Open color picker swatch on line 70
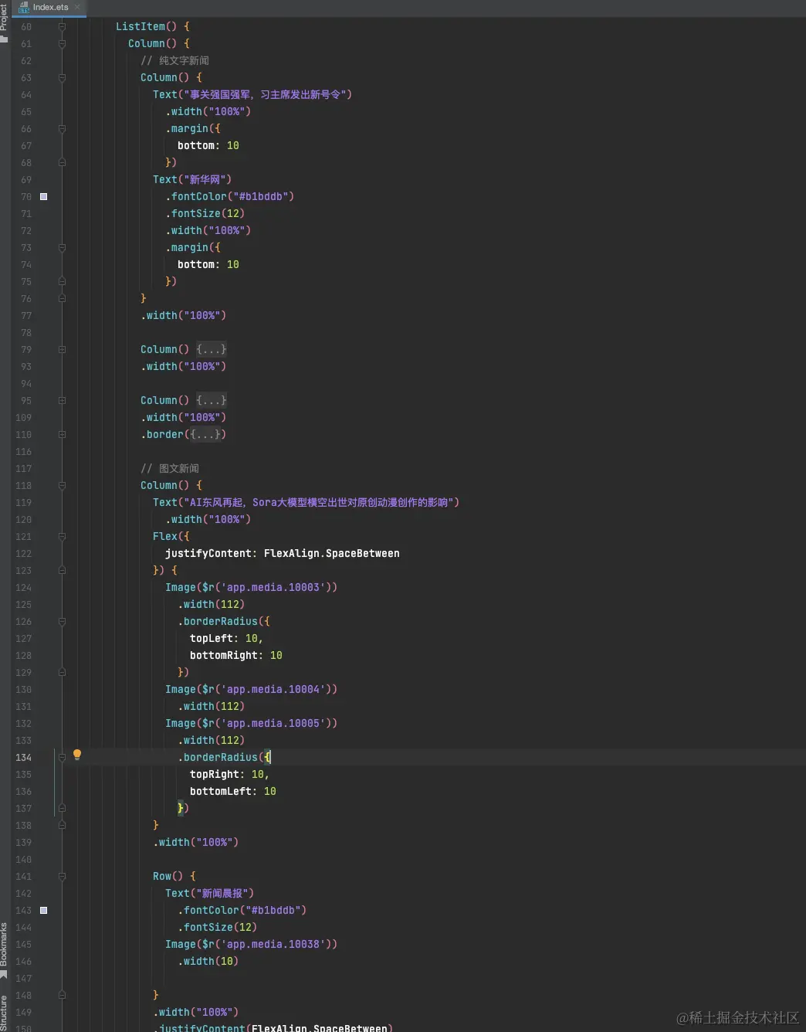The width and height of the screenshot is (806, 1032). pyautogui.click(x=44, y=196)
